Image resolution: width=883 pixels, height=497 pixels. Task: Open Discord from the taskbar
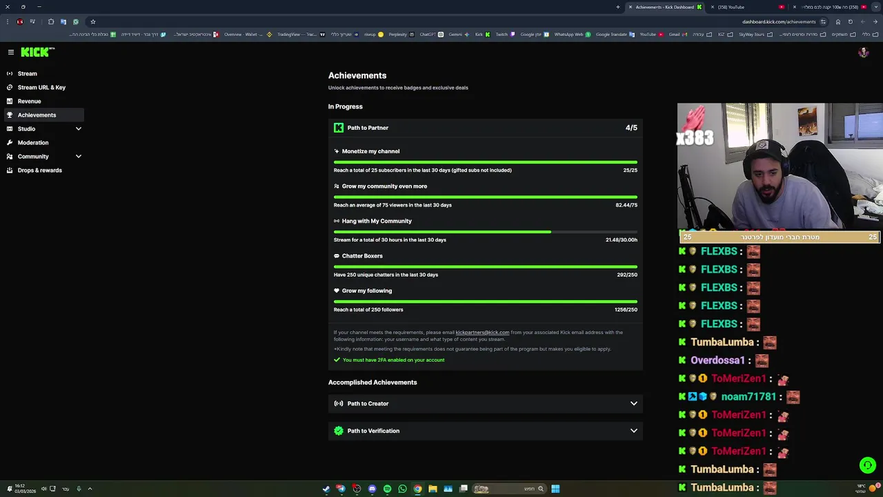[x=372, y=489]
